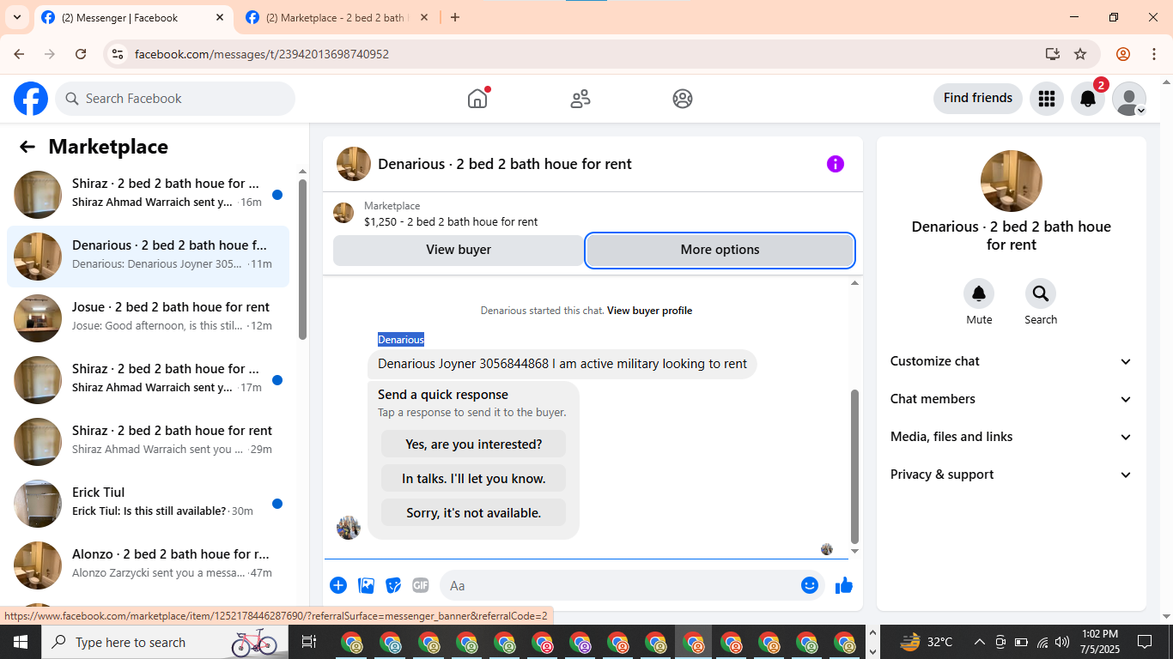Open the tab search dropdown arrow
This screenshot has height=659, width=1173.
point(16,17)
